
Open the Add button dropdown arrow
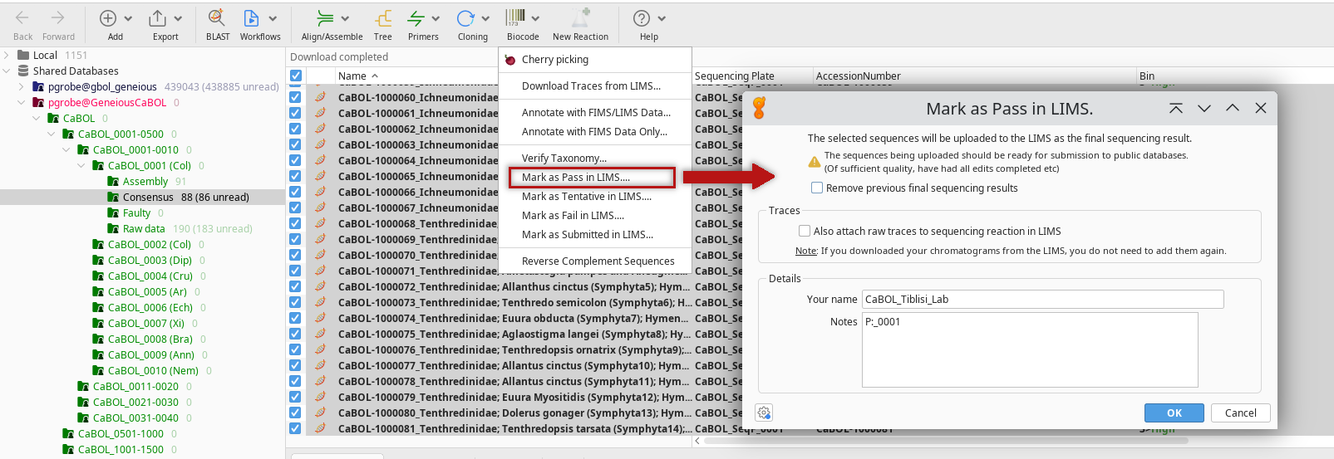click(x=128, y=18)
